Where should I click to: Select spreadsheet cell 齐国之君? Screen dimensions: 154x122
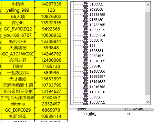[x=18, y=60]
